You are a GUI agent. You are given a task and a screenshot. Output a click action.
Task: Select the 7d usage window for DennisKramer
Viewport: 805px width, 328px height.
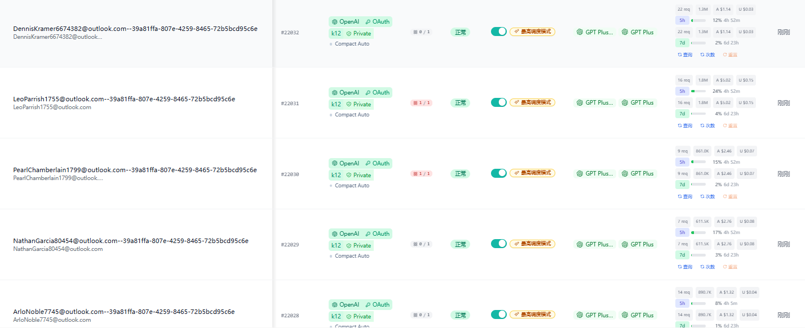point(682,43)
